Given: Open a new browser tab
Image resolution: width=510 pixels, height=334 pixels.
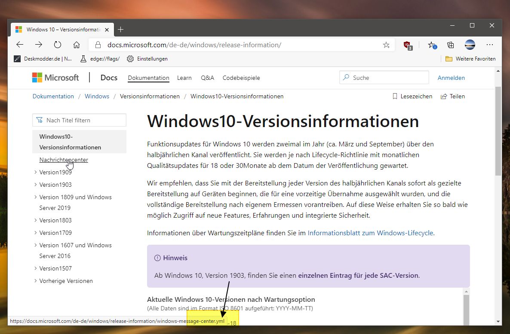Looking at the screenshot, I should 121,30.
